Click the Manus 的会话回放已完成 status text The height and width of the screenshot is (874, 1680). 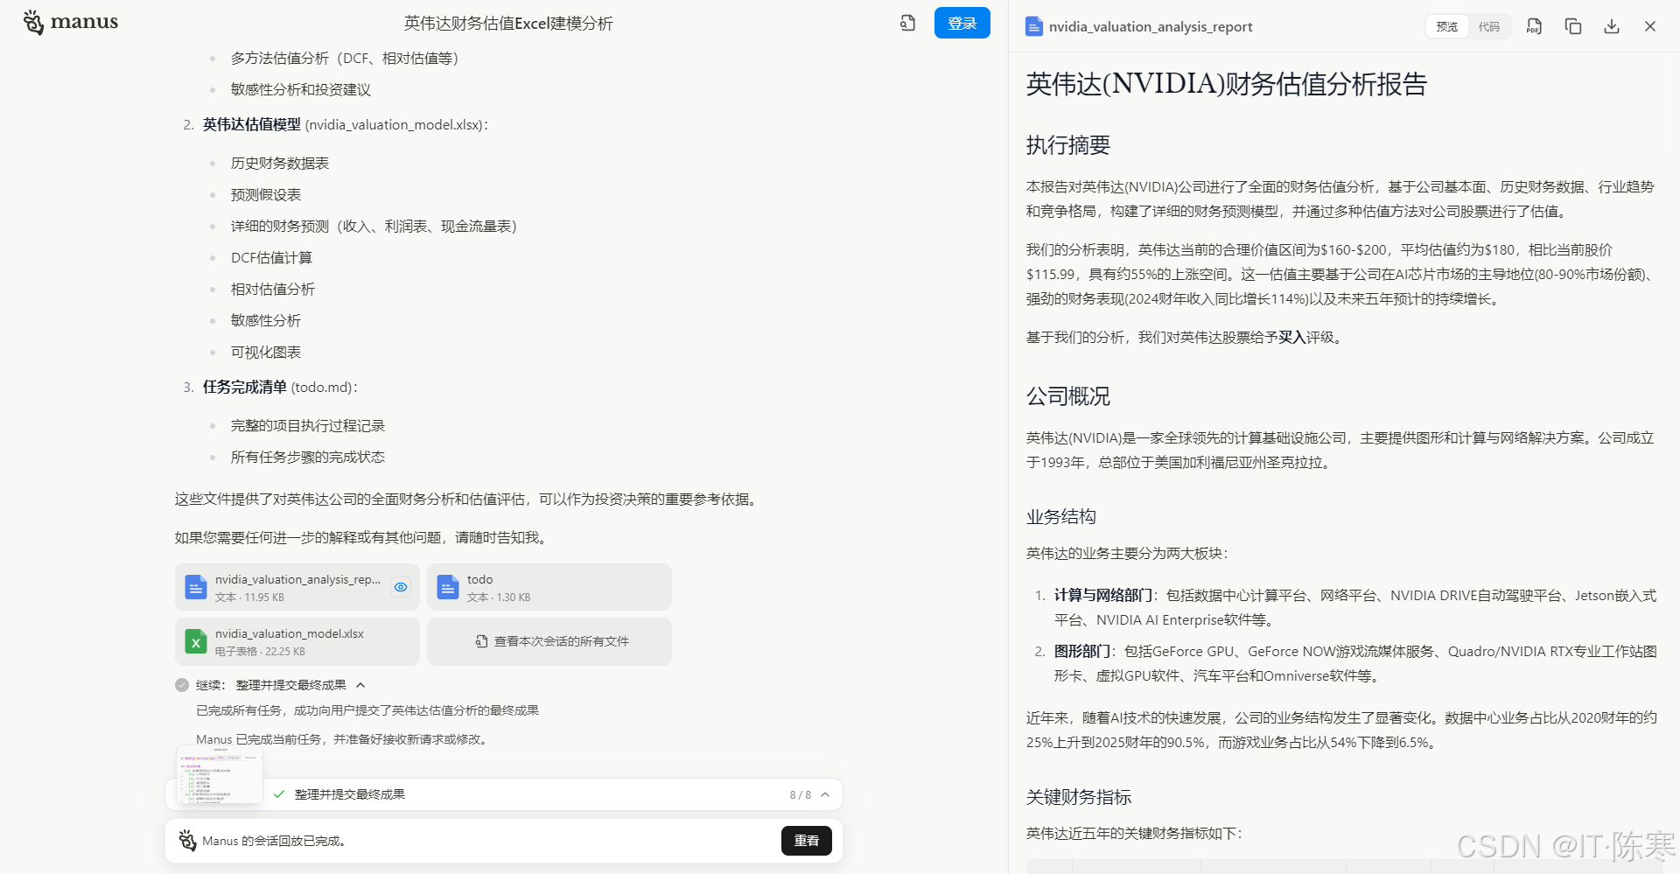(x=275, y=842)
